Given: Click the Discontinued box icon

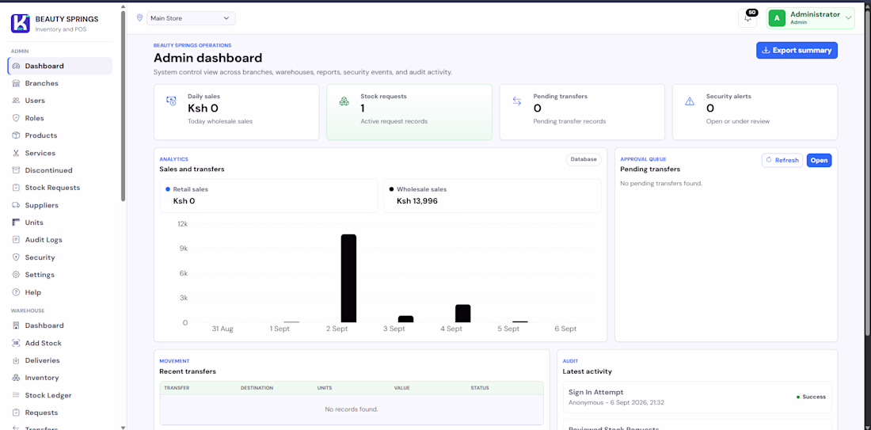Looking at the screenshot, I should click(x=16, y=170).
